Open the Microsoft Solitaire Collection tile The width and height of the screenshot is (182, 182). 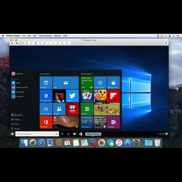pos(87,96)
